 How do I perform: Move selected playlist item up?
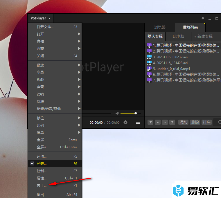click(158, 122)
